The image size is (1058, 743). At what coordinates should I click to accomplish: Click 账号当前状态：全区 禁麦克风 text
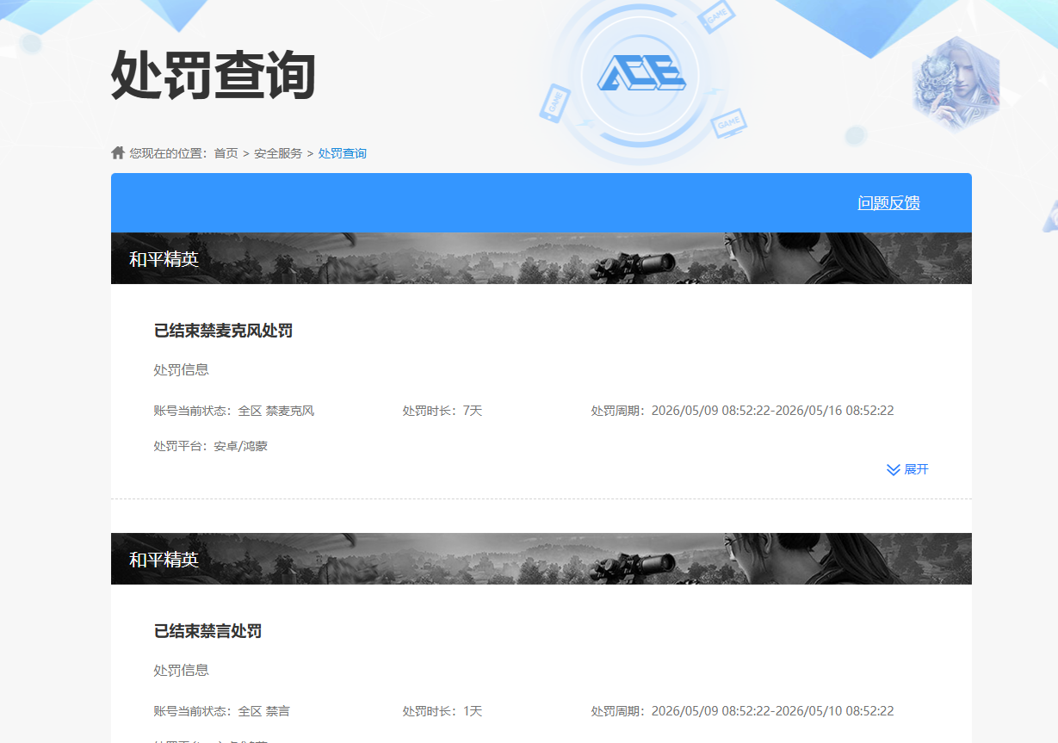pos(234,411)
